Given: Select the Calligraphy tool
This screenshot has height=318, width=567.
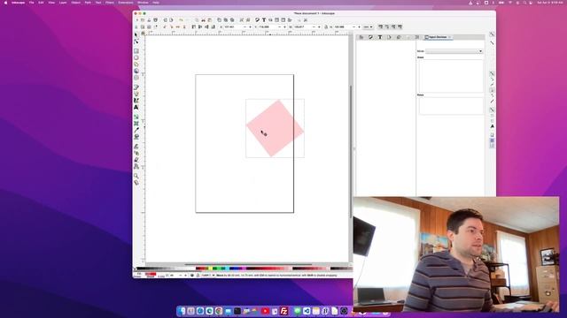Looking at the screenshot, I should click(136, 101).
